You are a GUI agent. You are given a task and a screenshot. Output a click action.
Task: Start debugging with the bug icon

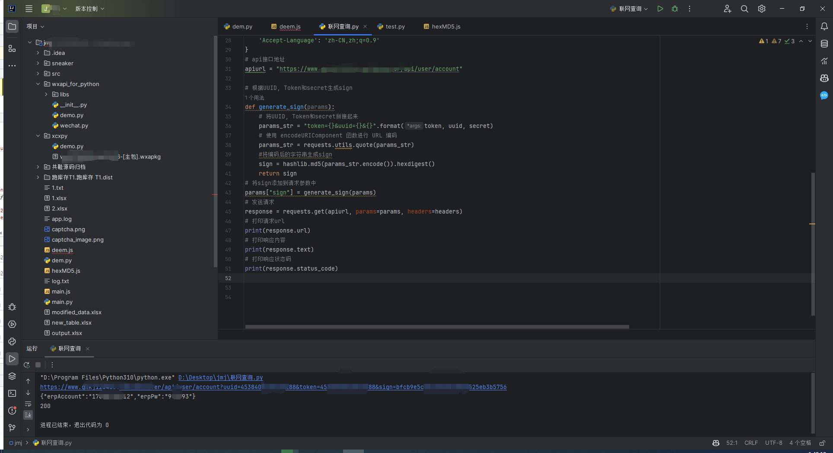pyautogui.click(x=675, y=9)
